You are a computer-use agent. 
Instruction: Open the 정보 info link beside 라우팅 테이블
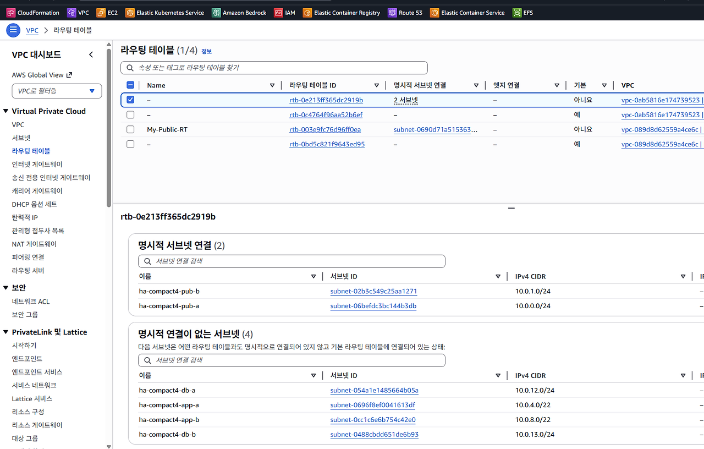coord(206,51)
